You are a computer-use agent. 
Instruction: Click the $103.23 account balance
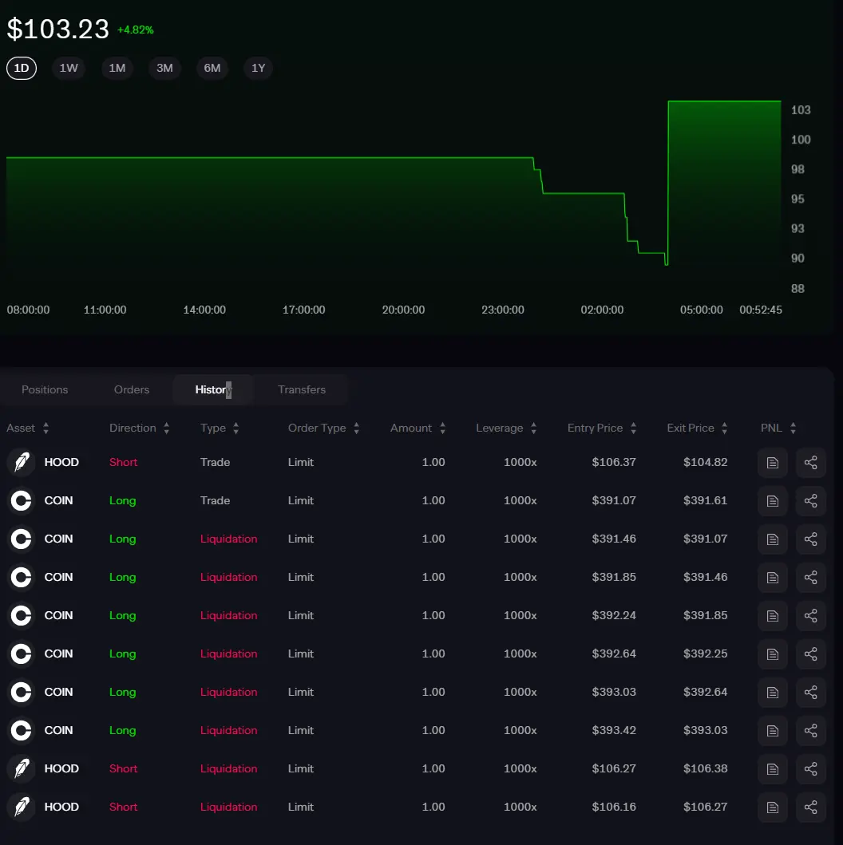(x=57, y=29)
